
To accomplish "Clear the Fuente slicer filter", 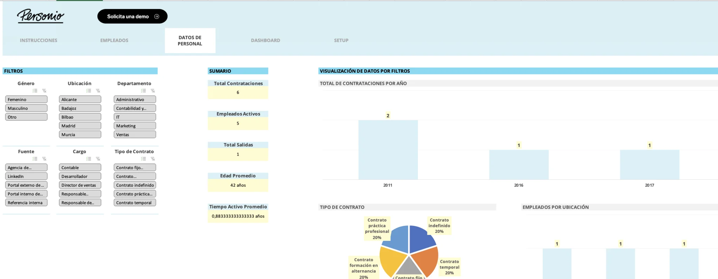I will (x=44, y=159).
